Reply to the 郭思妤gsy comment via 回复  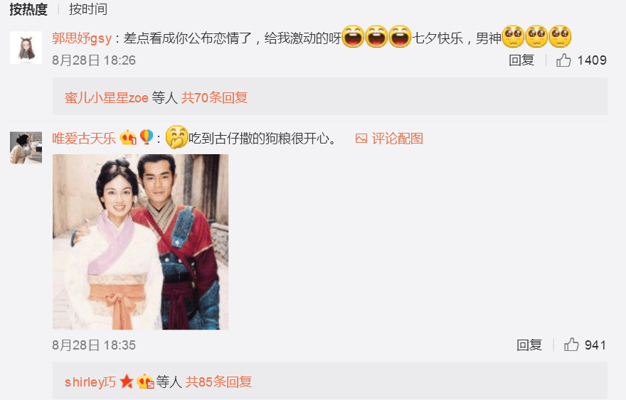point(521,60)
